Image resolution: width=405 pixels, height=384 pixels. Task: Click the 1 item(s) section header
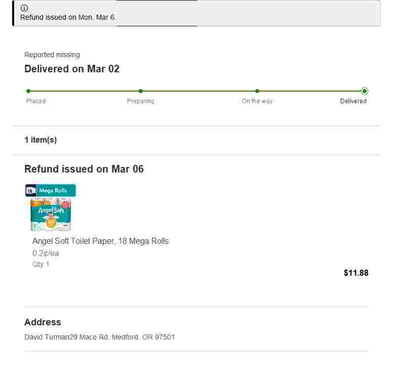pos(40,140)
